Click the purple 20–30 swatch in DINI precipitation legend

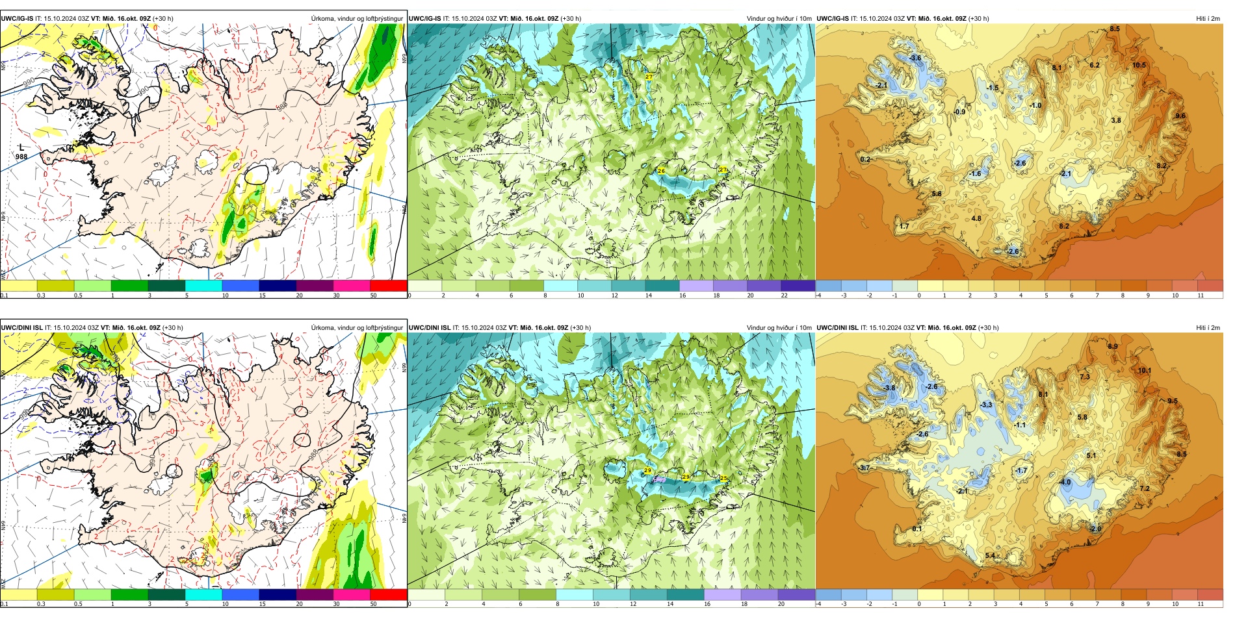[315, 594]
